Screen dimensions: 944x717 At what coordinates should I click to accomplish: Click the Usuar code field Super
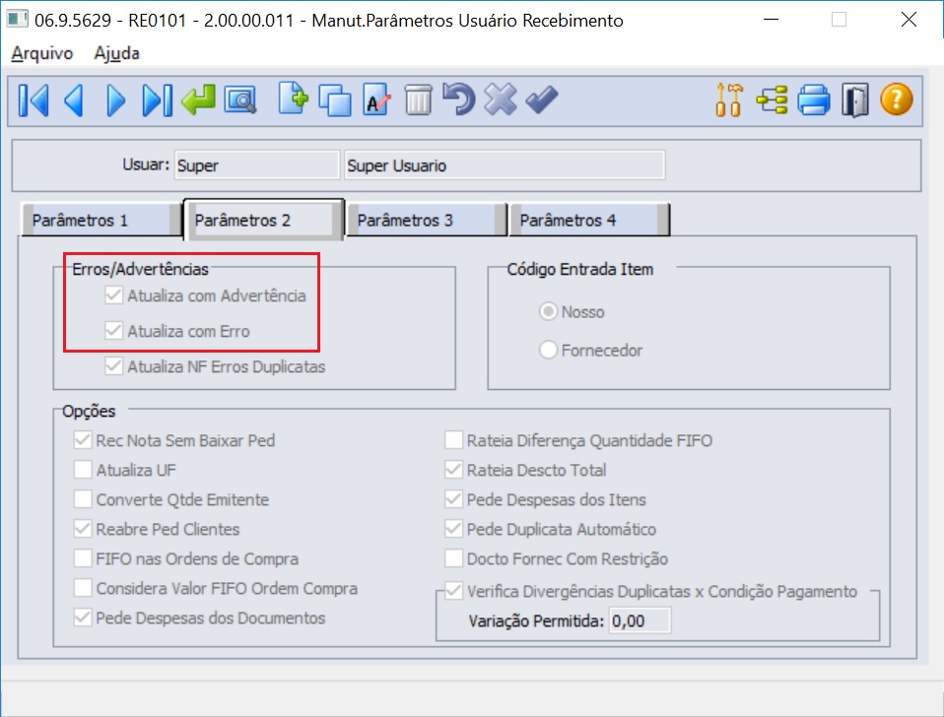click(x=257, y=164)
